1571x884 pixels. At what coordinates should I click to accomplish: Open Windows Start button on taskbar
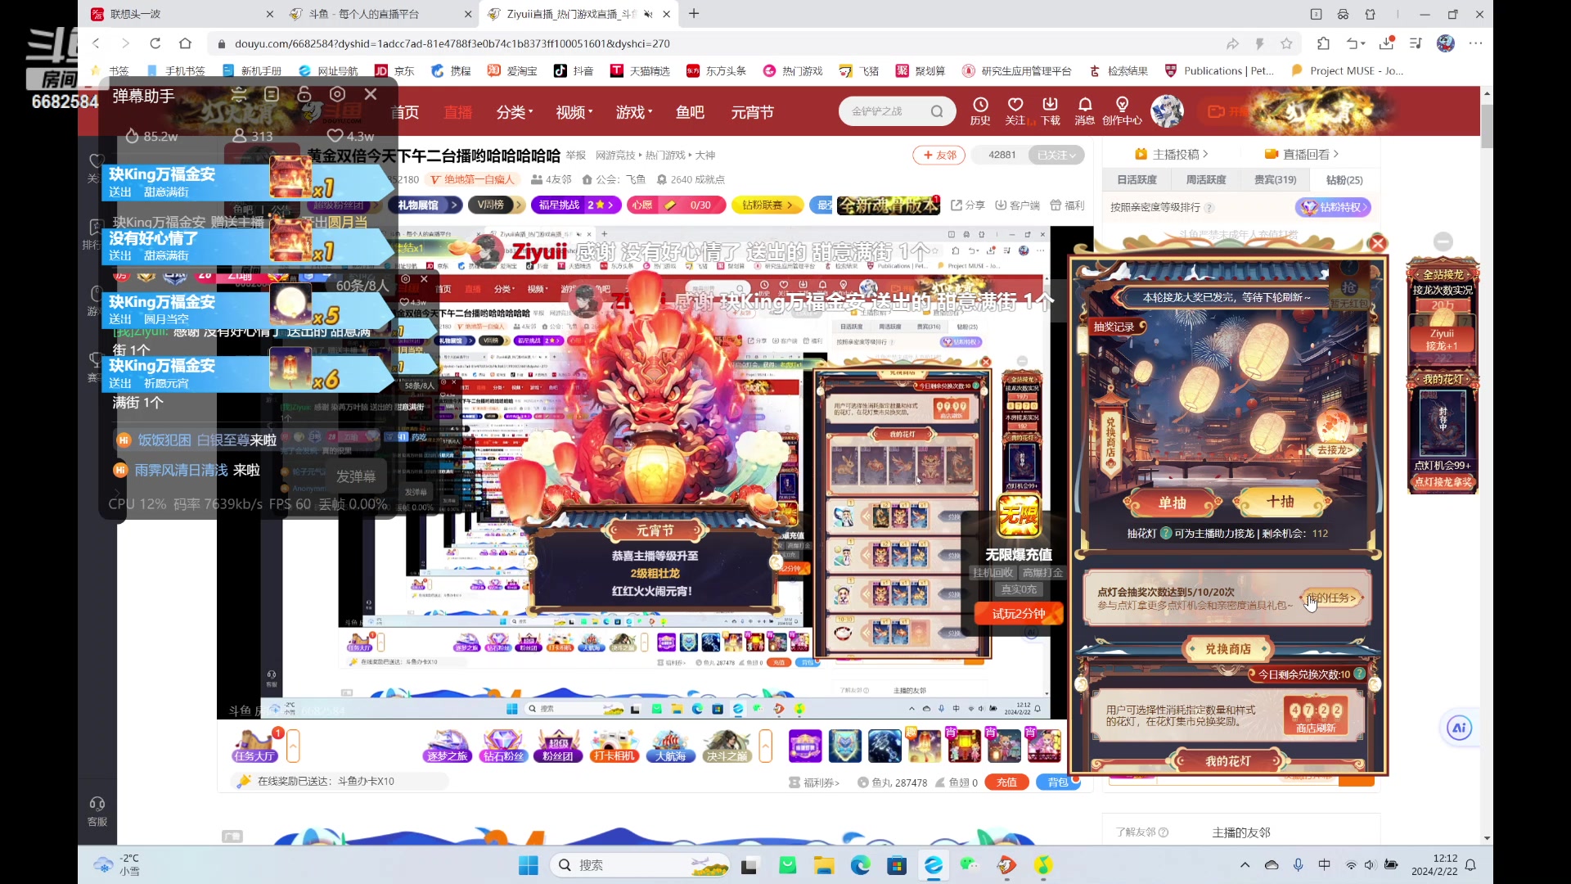[529, 865]
